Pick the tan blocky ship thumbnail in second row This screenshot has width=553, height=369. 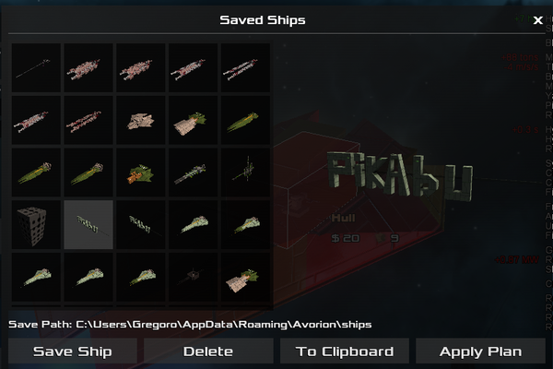[141, 120]
